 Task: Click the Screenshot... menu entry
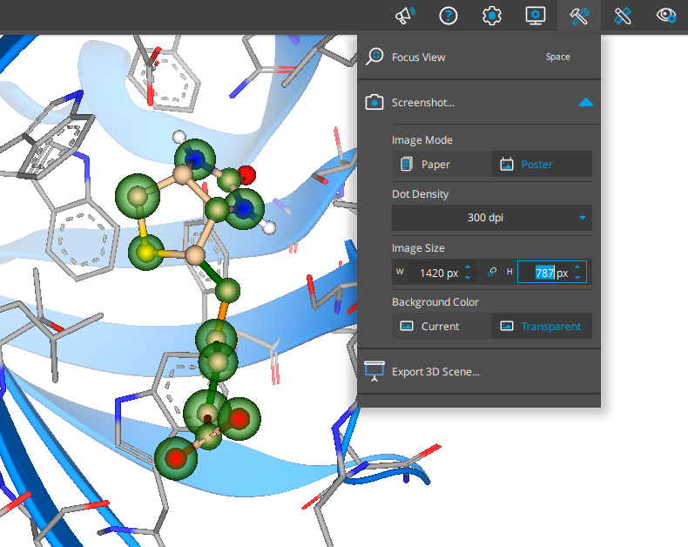479,102
